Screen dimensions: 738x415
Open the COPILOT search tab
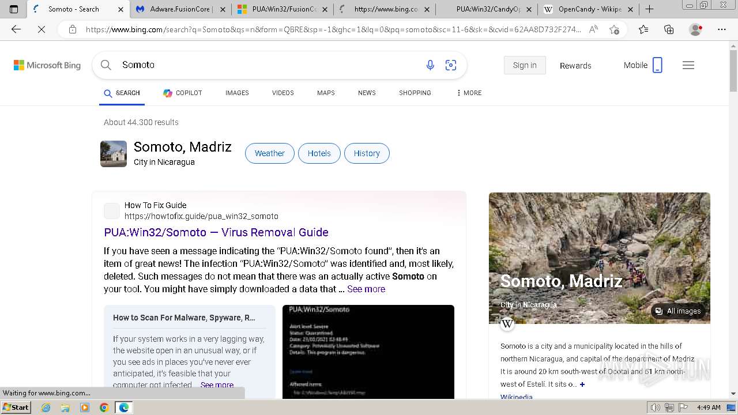pos(182,93)
